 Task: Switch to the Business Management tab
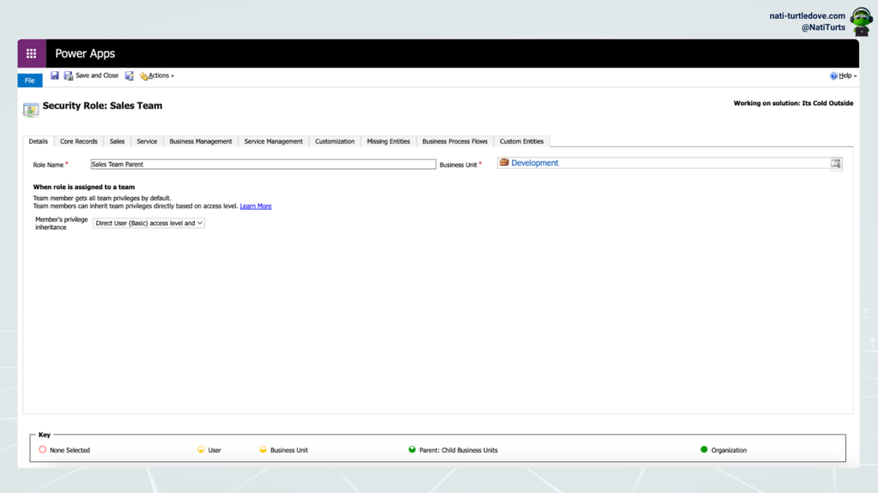(x=201, y=141)
